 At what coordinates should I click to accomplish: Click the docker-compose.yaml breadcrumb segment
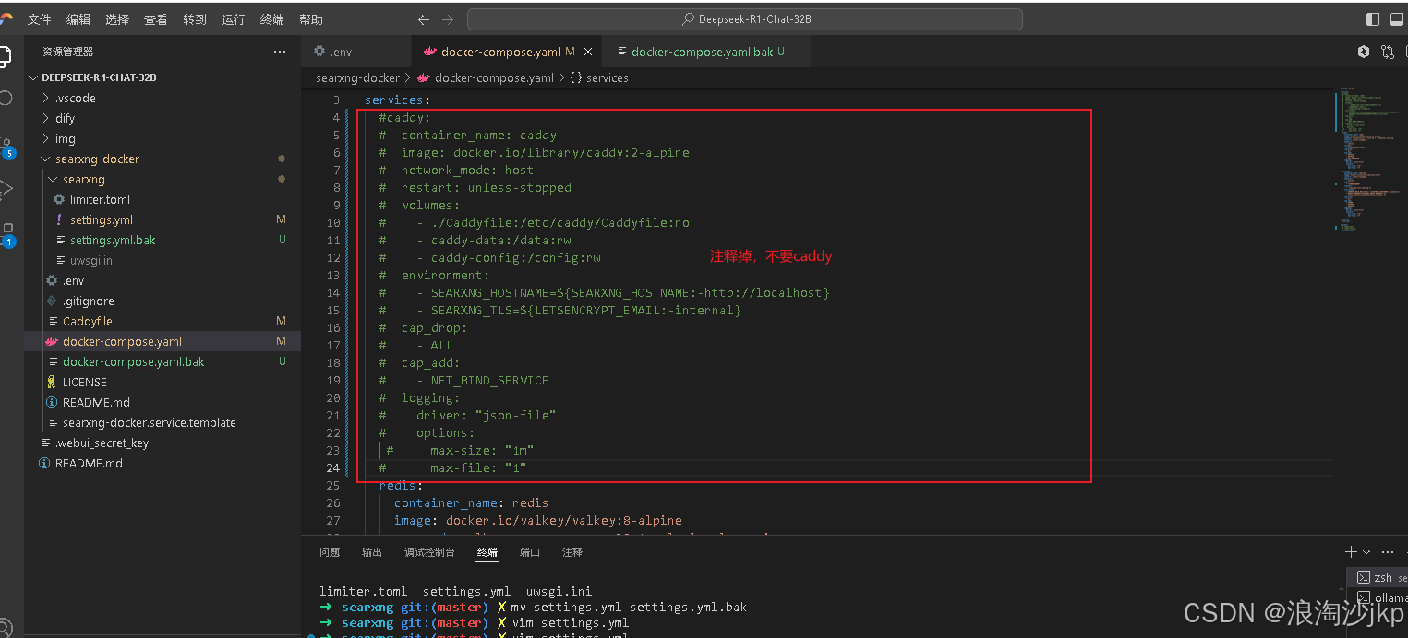click(486, 77)
